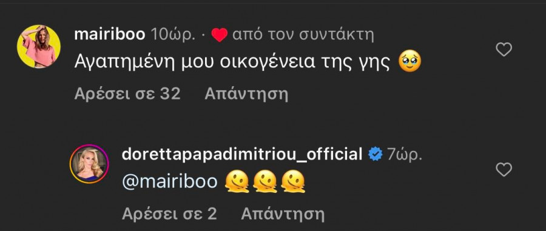
Task: Click the first melting face emoji
Action: tap(237, 182)
